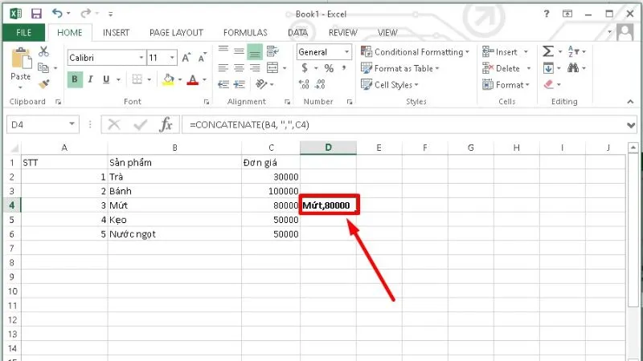
Task: Switch to the DATA tab
Action: [x=297, y=33]
